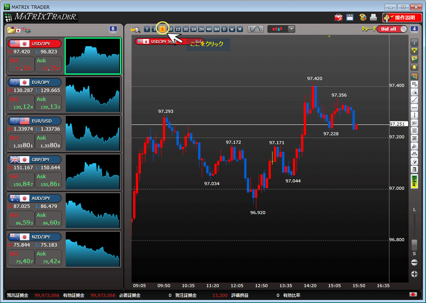Select the fan lines drawing tool
This screenshot has height=303, width=426.
[x=414, y=146]
